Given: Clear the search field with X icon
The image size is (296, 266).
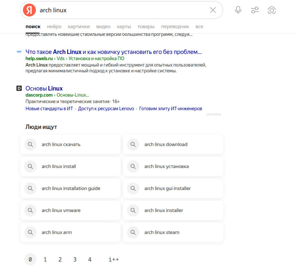Looking at the screenshot, I should [x=213, y=10].
